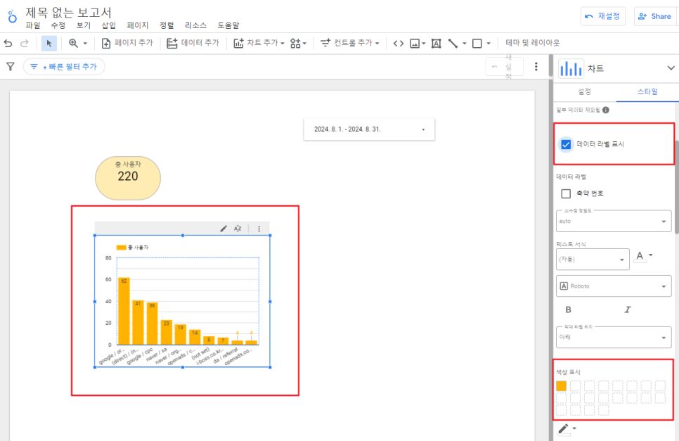Click the orange series color swatch
This screenshot has width=679, height=441.
pyautogui.click(x=561, y=386)
